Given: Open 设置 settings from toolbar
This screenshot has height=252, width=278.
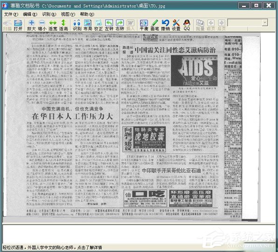Looking at the screenshot, I should tap(176, 25).
